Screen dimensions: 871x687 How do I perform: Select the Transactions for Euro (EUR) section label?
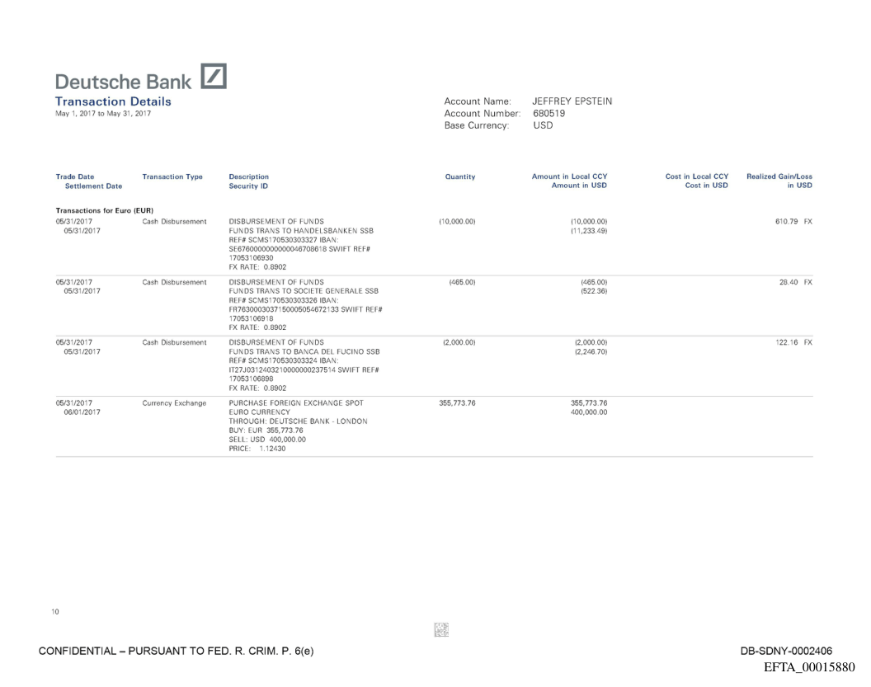(104, 211)
